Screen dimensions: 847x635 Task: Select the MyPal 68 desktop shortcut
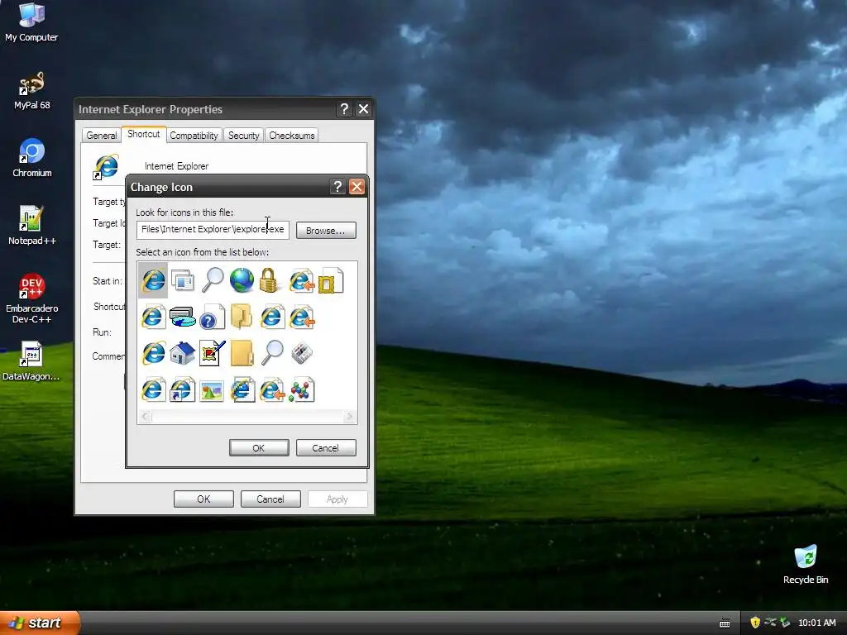click(32, 91)
